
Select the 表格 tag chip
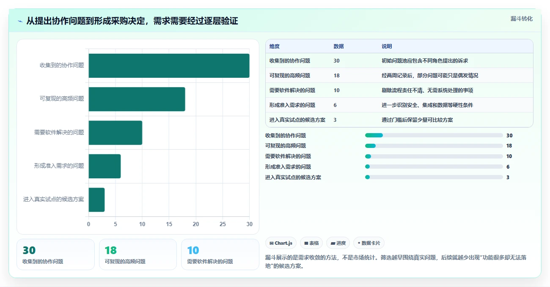click(x=311, y=243)
